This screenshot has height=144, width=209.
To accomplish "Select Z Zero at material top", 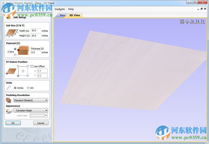I will click(x=15, y=49).
